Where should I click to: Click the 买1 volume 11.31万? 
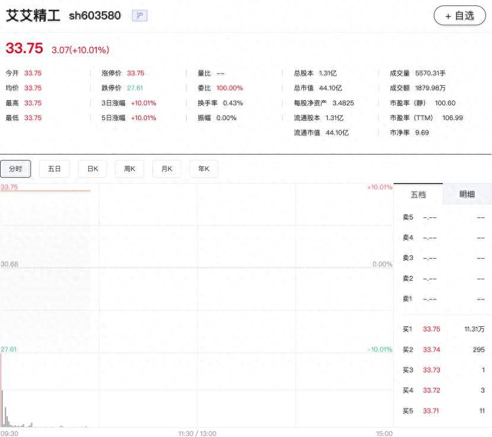pyautogui.click(x=474, y=329)
